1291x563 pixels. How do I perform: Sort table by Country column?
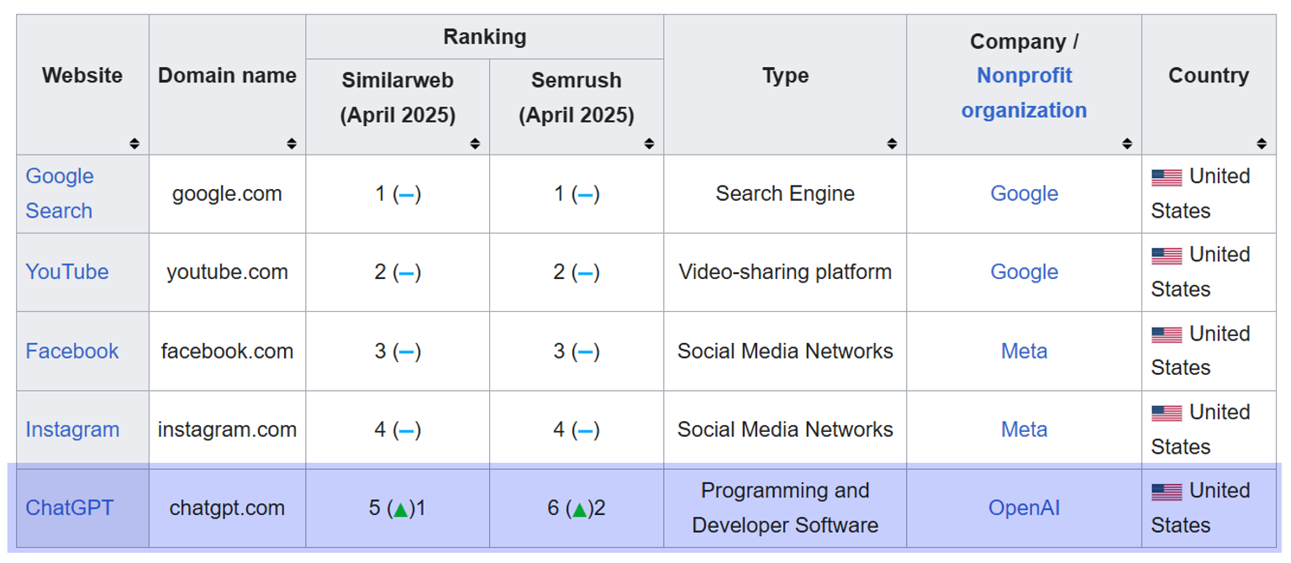tap(1262, 144)
